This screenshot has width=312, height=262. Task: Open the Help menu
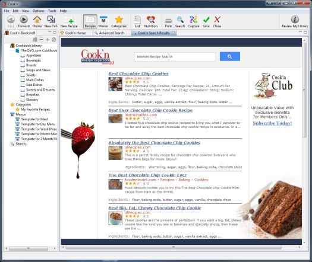pos(63,11)
